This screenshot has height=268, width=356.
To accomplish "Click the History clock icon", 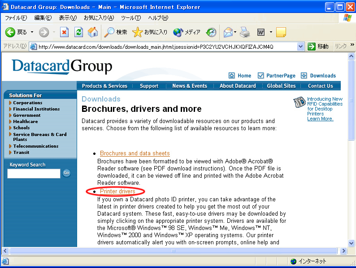I will point(211,32).
